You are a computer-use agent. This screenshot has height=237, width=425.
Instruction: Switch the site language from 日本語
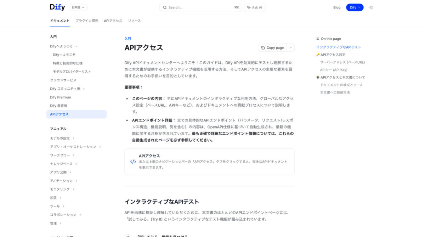[x=78, y=7]
